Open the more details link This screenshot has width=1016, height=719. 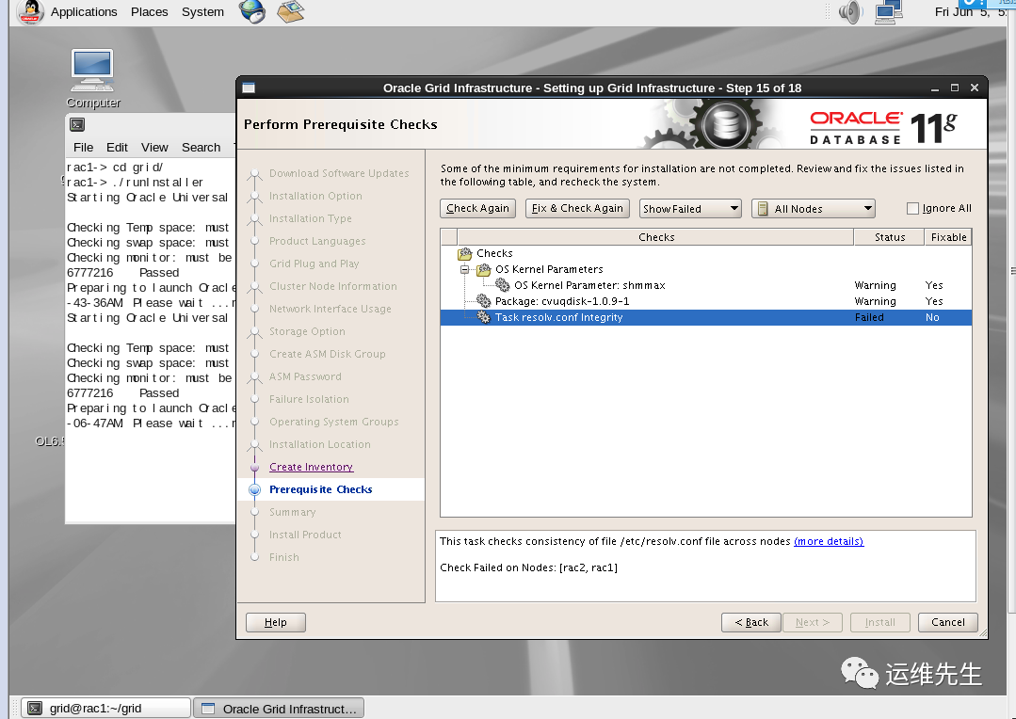829,541
